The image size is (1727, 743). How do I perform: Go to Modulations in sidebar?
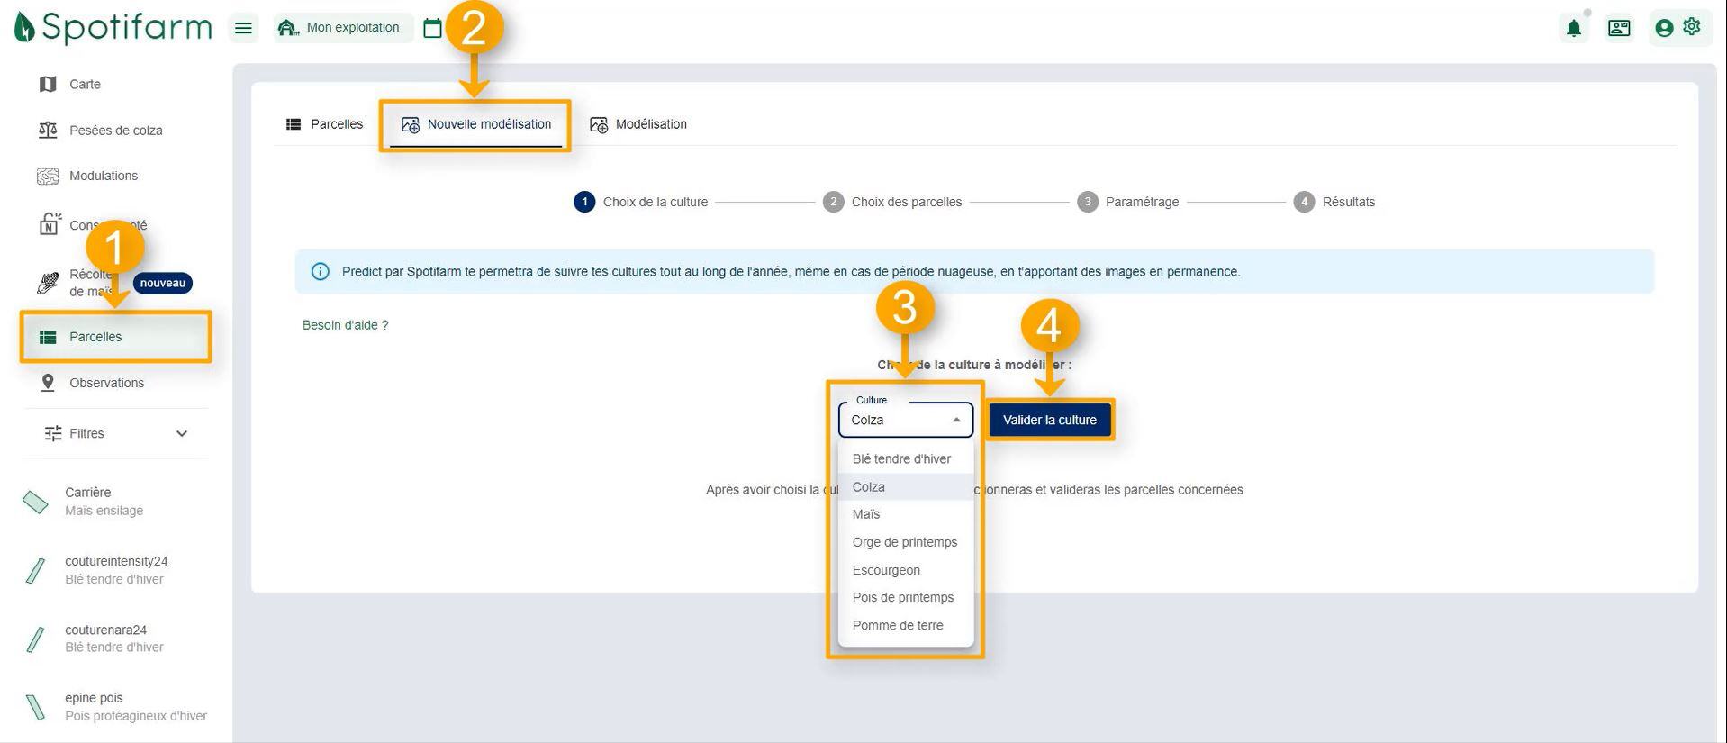click(103, 176)
